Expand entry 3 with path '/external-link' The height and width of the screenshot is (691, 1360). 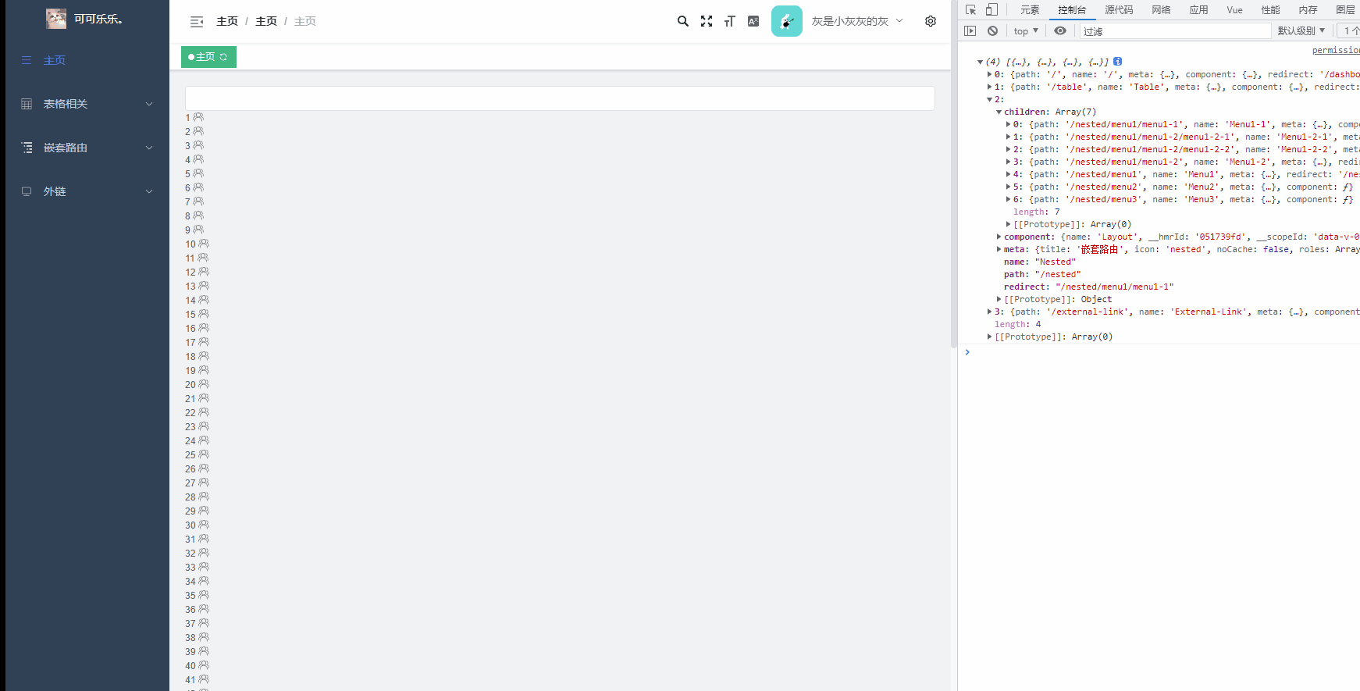990,312
